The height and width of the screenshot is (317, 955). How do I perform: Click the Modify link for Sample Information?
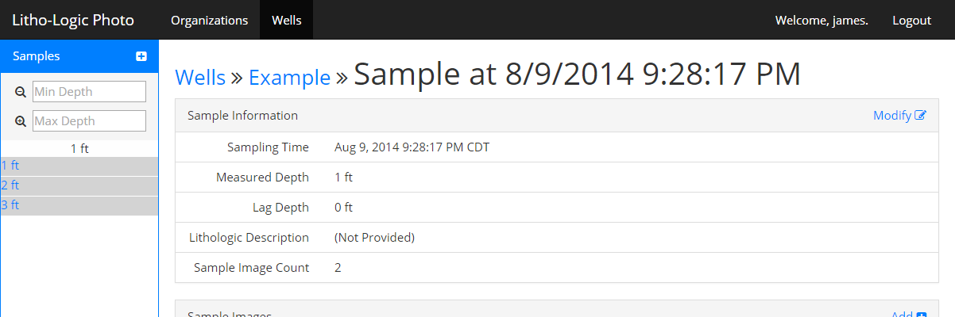tap(891, 116)
